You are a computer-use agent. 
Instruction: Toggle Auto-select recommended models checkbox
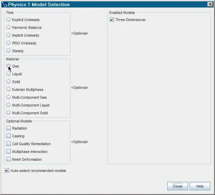(x=7, y=171)
